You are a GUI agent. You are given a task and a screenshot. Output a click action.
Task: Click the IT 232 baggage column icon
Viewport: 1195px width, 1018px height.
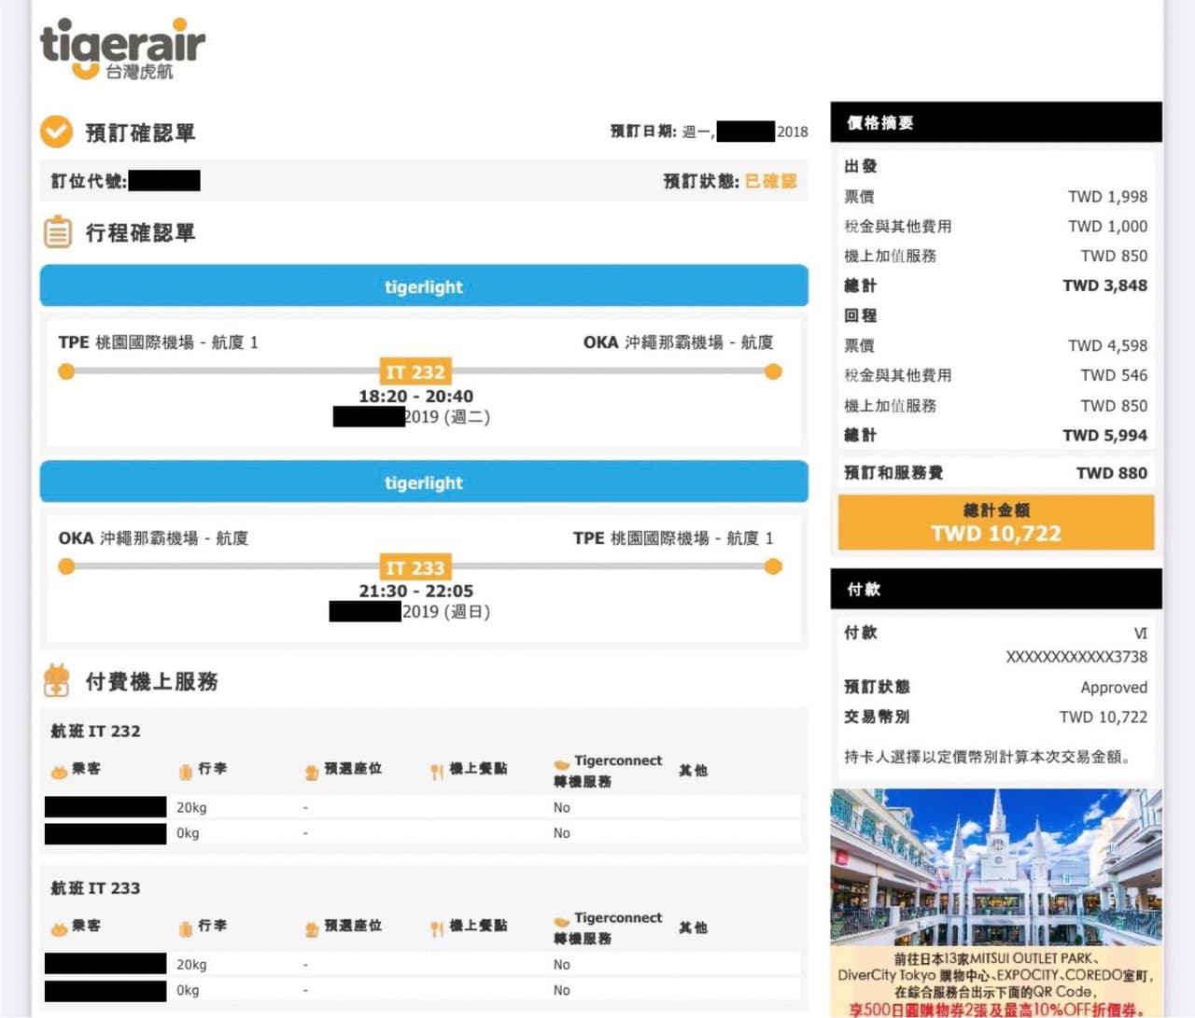pos(186,772)
